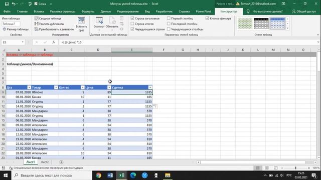
Task: Open the Файл tab
Action: pos(7,11)
